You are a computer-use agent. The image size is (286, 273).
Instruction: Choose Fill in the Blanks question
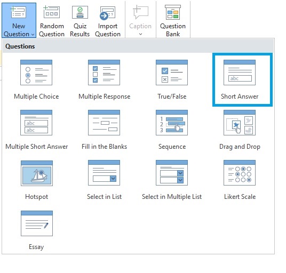coord(104,130)
